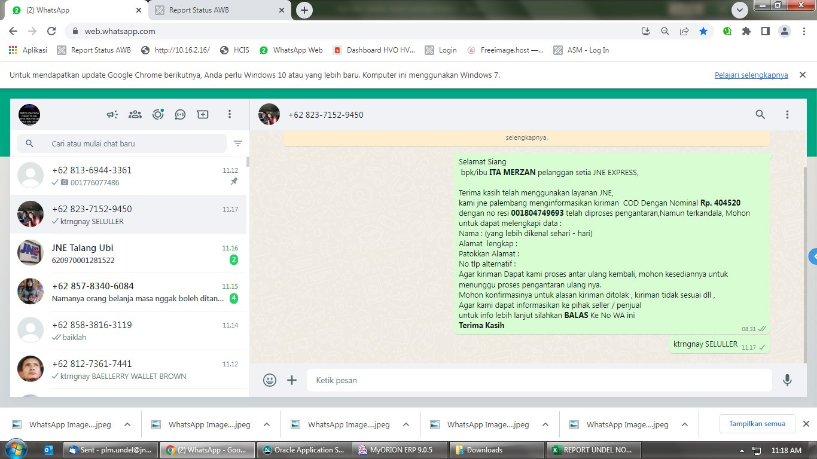Screen dimensions: 817x459
Task: Open Aplikasi bookmarks shortcut
Action: [28, 50]
